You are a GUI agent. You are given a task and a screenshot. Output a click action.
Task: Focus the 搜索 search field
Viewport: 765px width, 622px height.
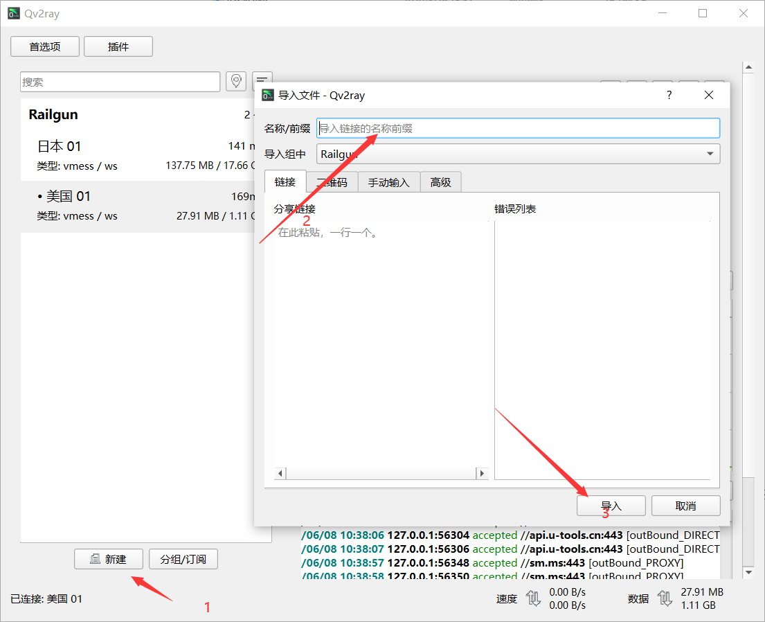point(120,82)
